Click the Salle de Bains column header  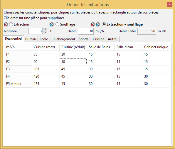101,47
